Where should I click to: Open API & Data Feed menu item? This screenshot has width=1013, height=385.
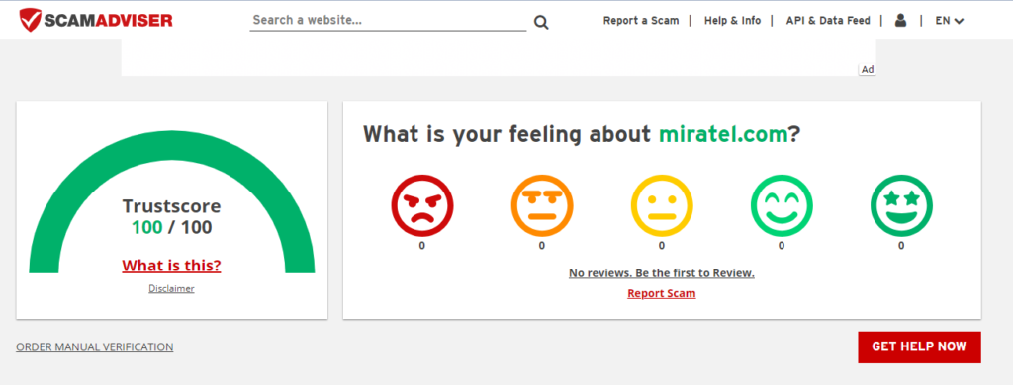828,21
